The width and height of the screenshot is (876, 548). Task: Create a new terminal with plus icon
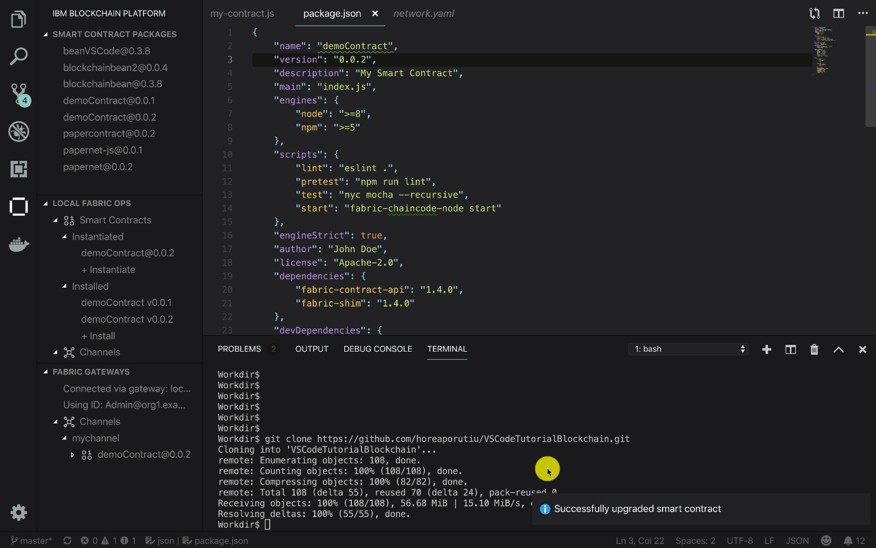[766, 349]
